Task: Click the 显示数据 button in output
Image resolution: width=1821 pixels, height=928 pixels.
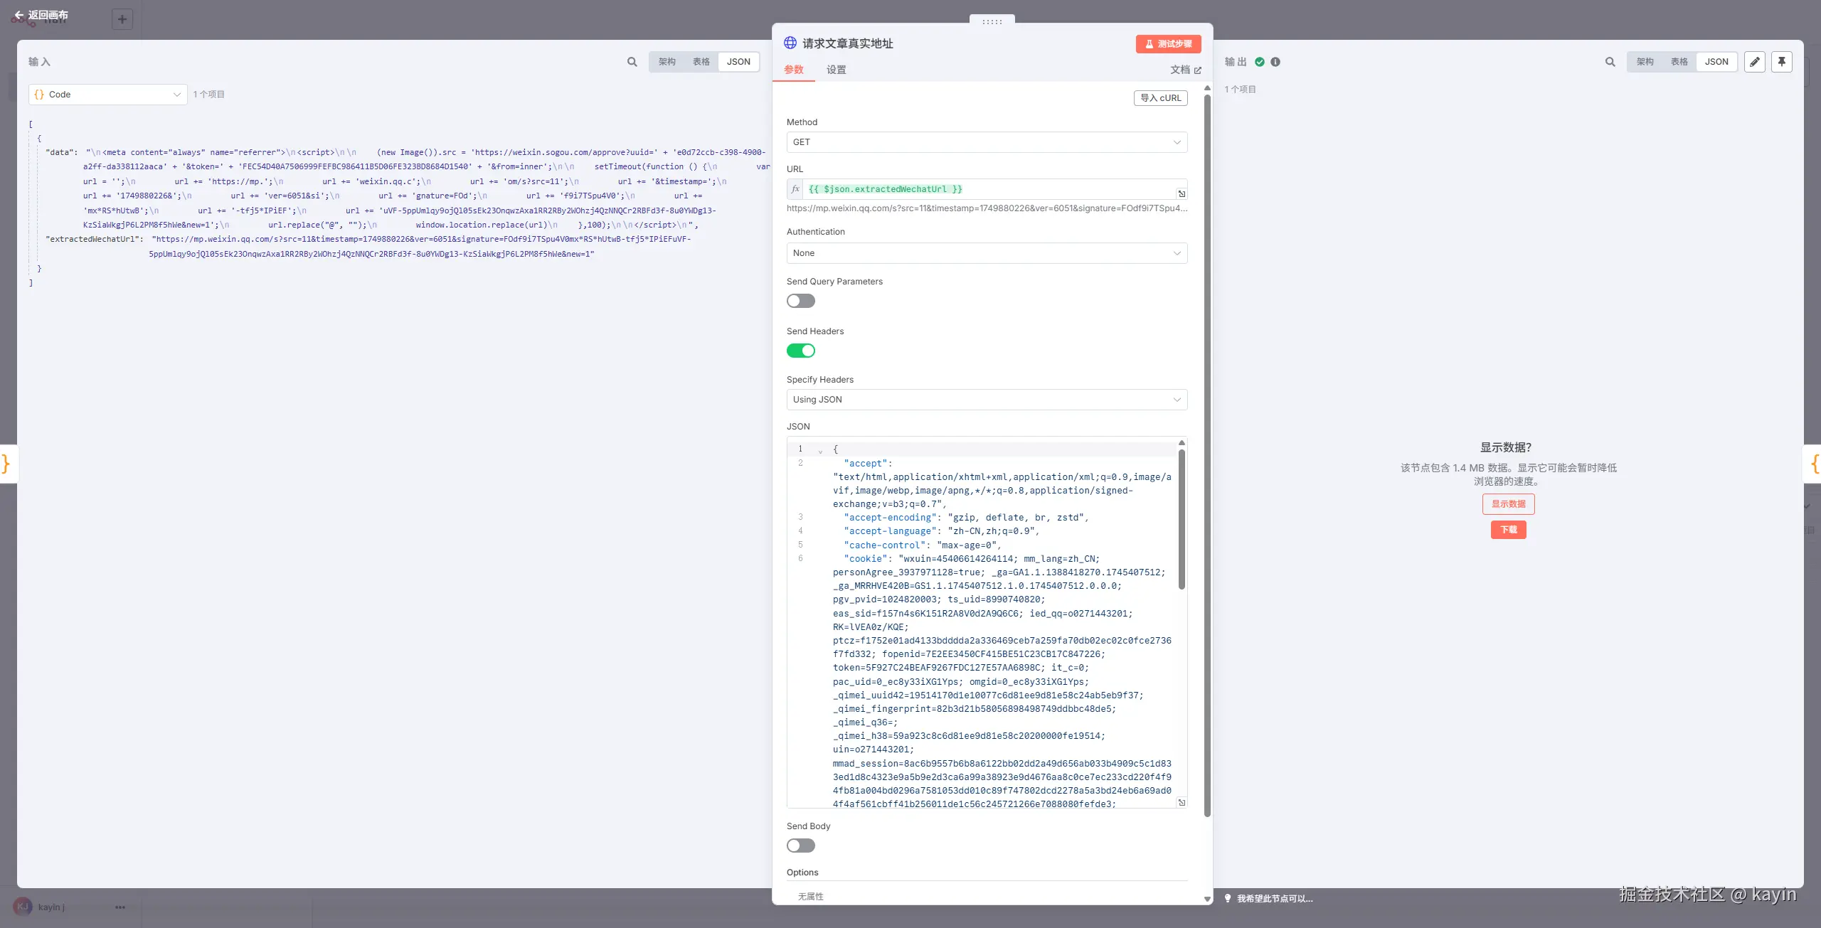Action: click(1508, 504)
